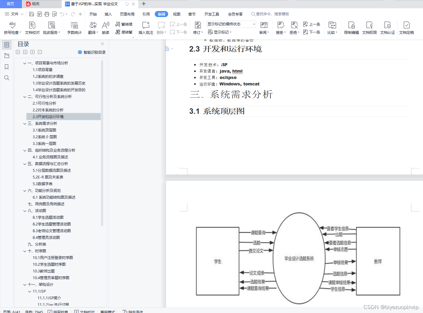Finalize the document (文档定稿)
Image resolution: width=423 pixels, height=313 pixels.
coord(407,28)
